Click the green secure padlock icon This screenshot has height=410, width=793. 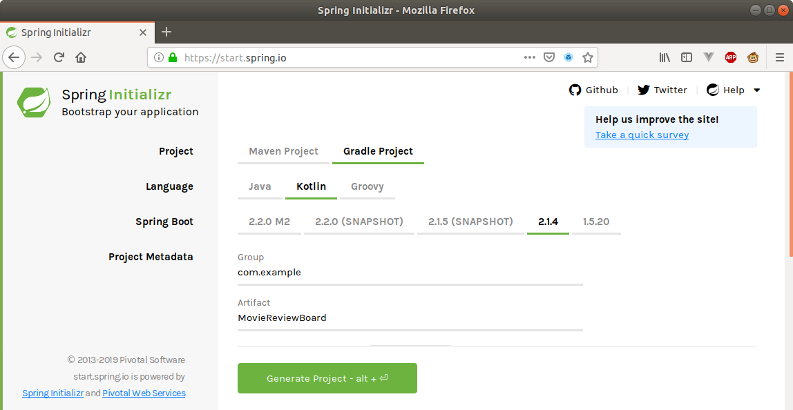173,57
